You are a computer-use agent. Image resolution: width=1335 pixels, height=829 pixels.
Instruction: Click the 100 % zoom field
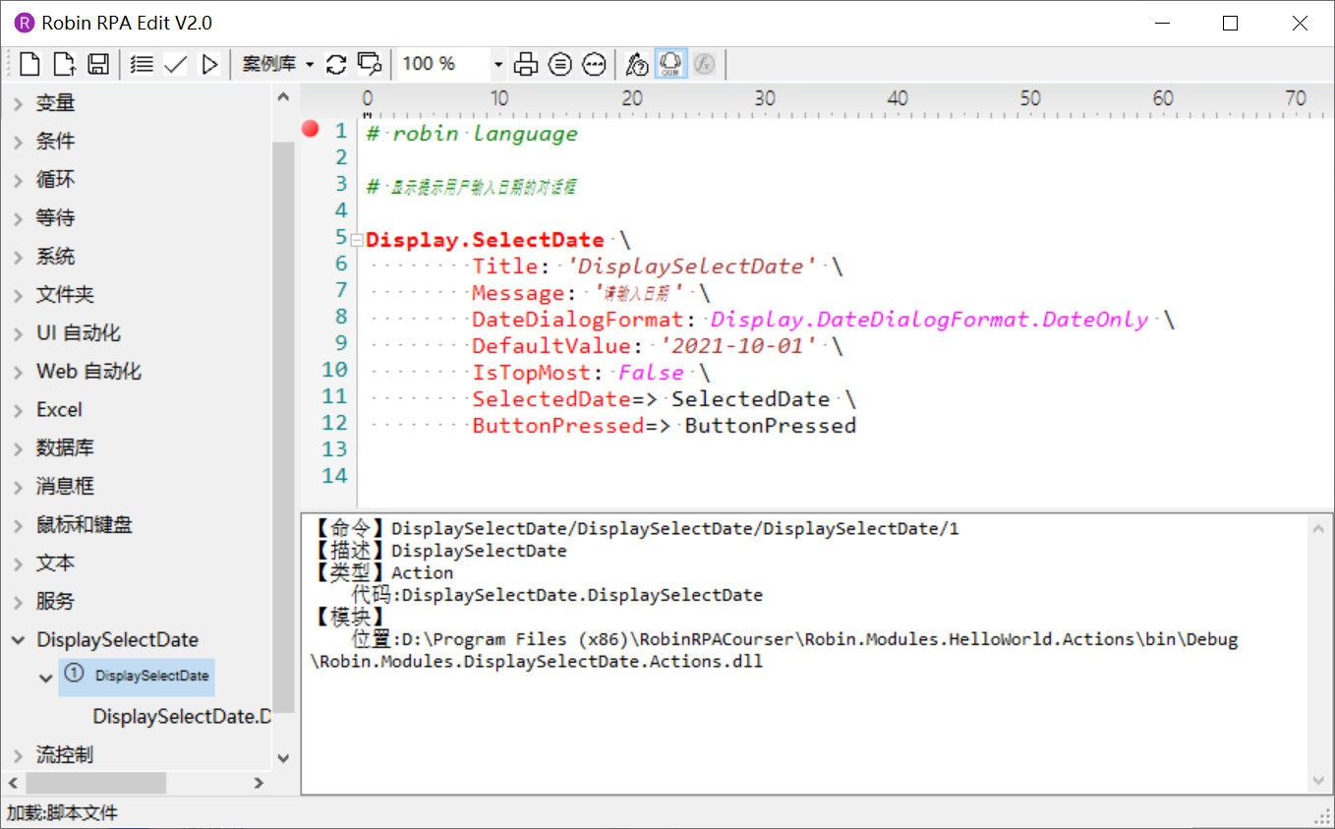pos(444,65)
